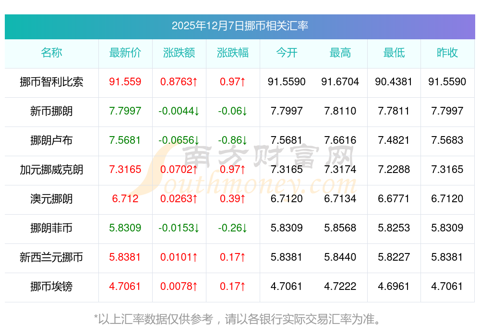Click the low value 7.7811

point(394,111)
